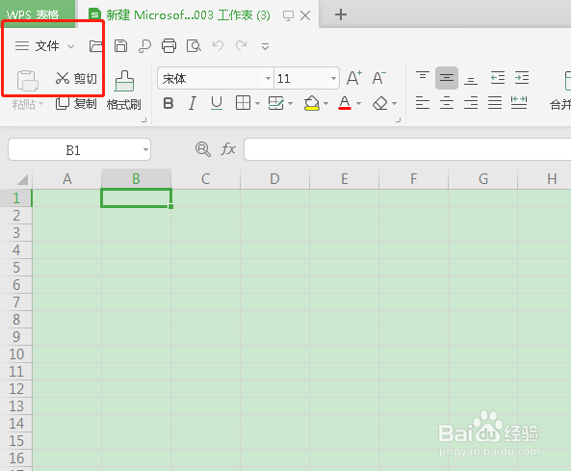
Task: Add a new document tab with plus
Action: coord(341,14)
